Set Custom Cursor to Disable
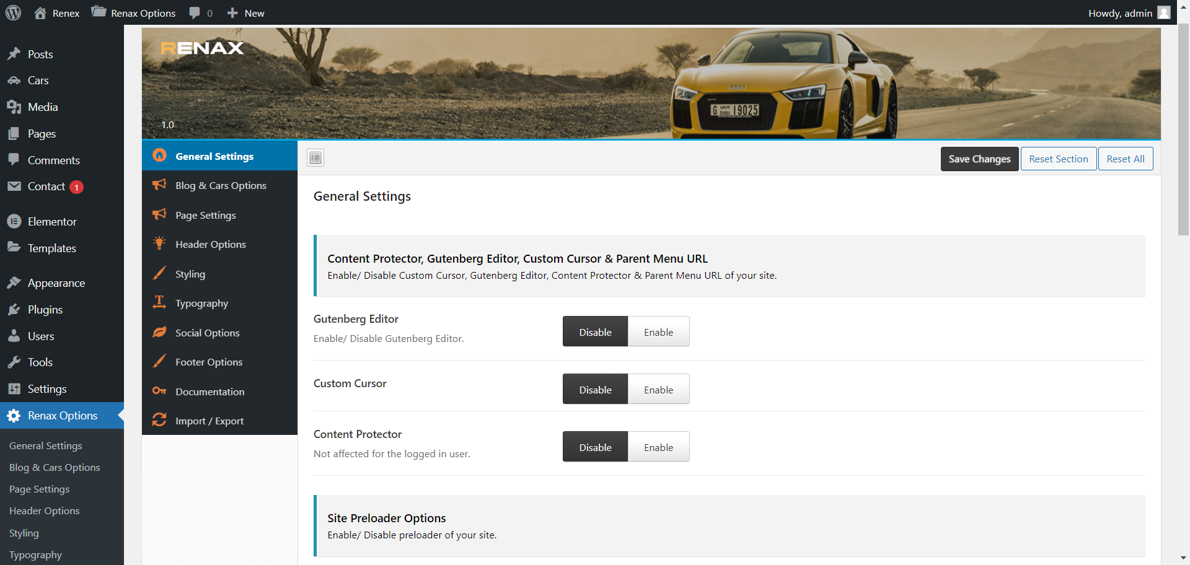The height and width of the screenshot is (565, 1190). 595,390
